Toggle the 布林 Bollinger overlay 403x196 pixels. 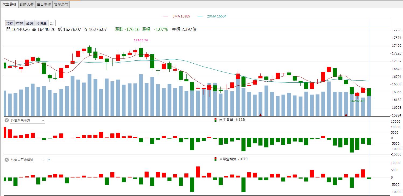[20, 23]
